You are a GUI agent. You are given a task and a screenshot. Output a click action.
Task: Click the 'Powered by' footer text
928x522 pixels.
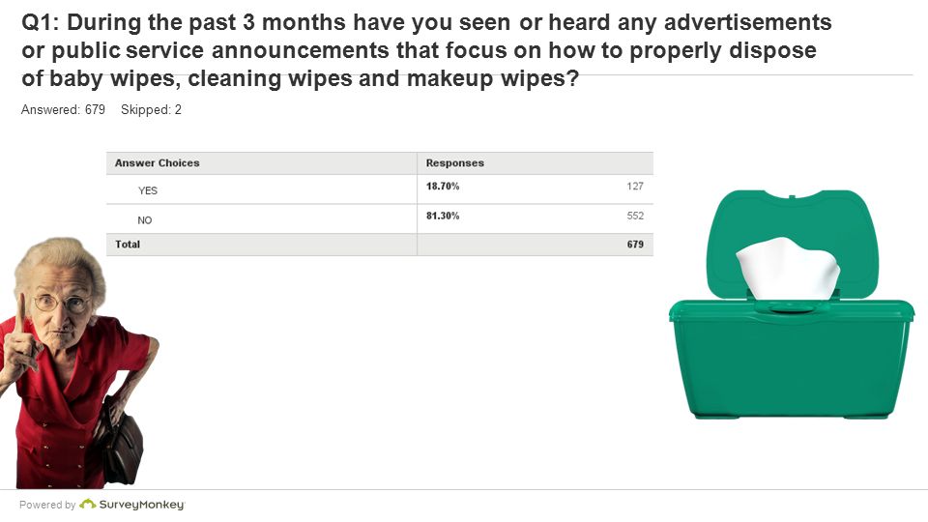point(47,505)
